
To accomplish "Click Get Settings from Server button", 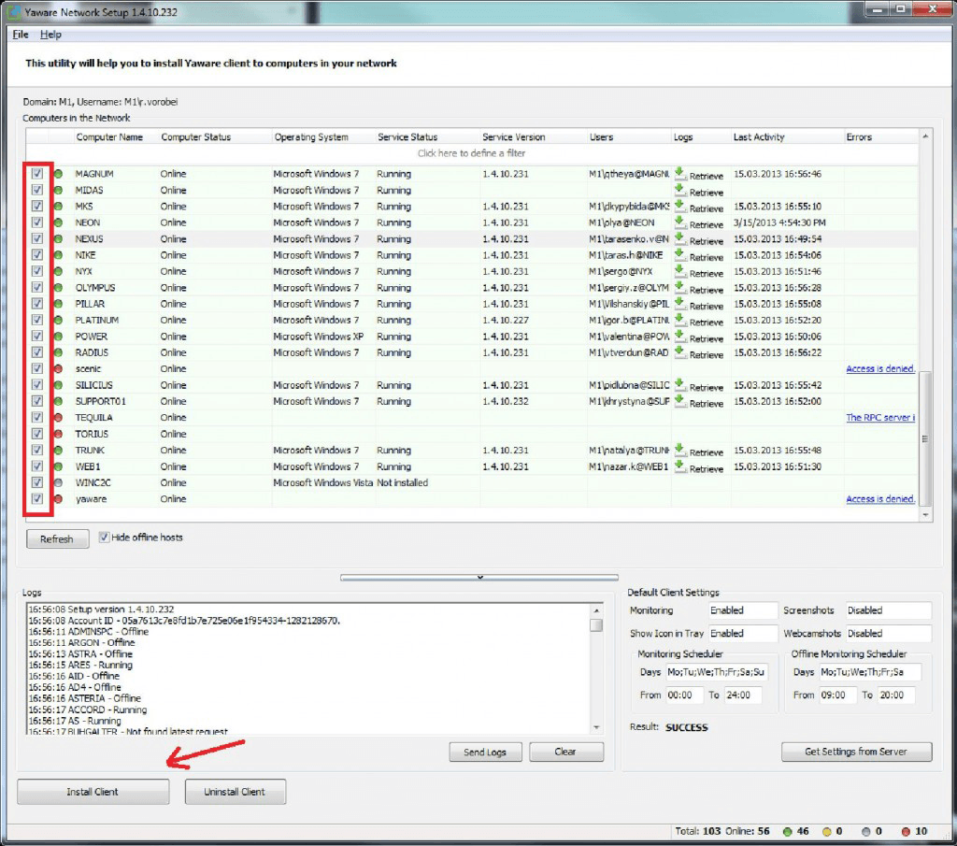I will [856, 752].
